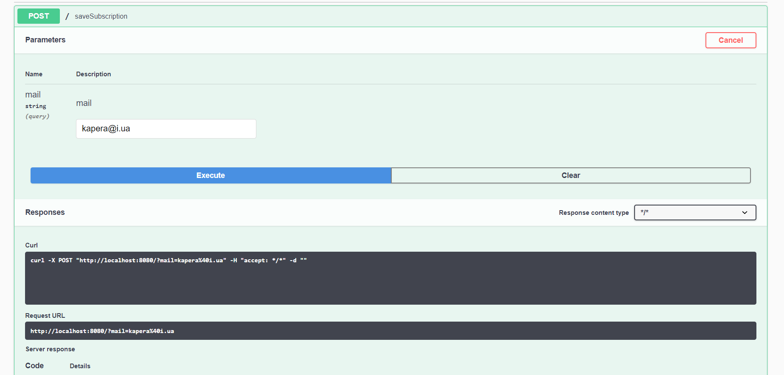Select the Request URL text
Image resolution: width=784 pixels, height=375 pixels.
[102, 331]
